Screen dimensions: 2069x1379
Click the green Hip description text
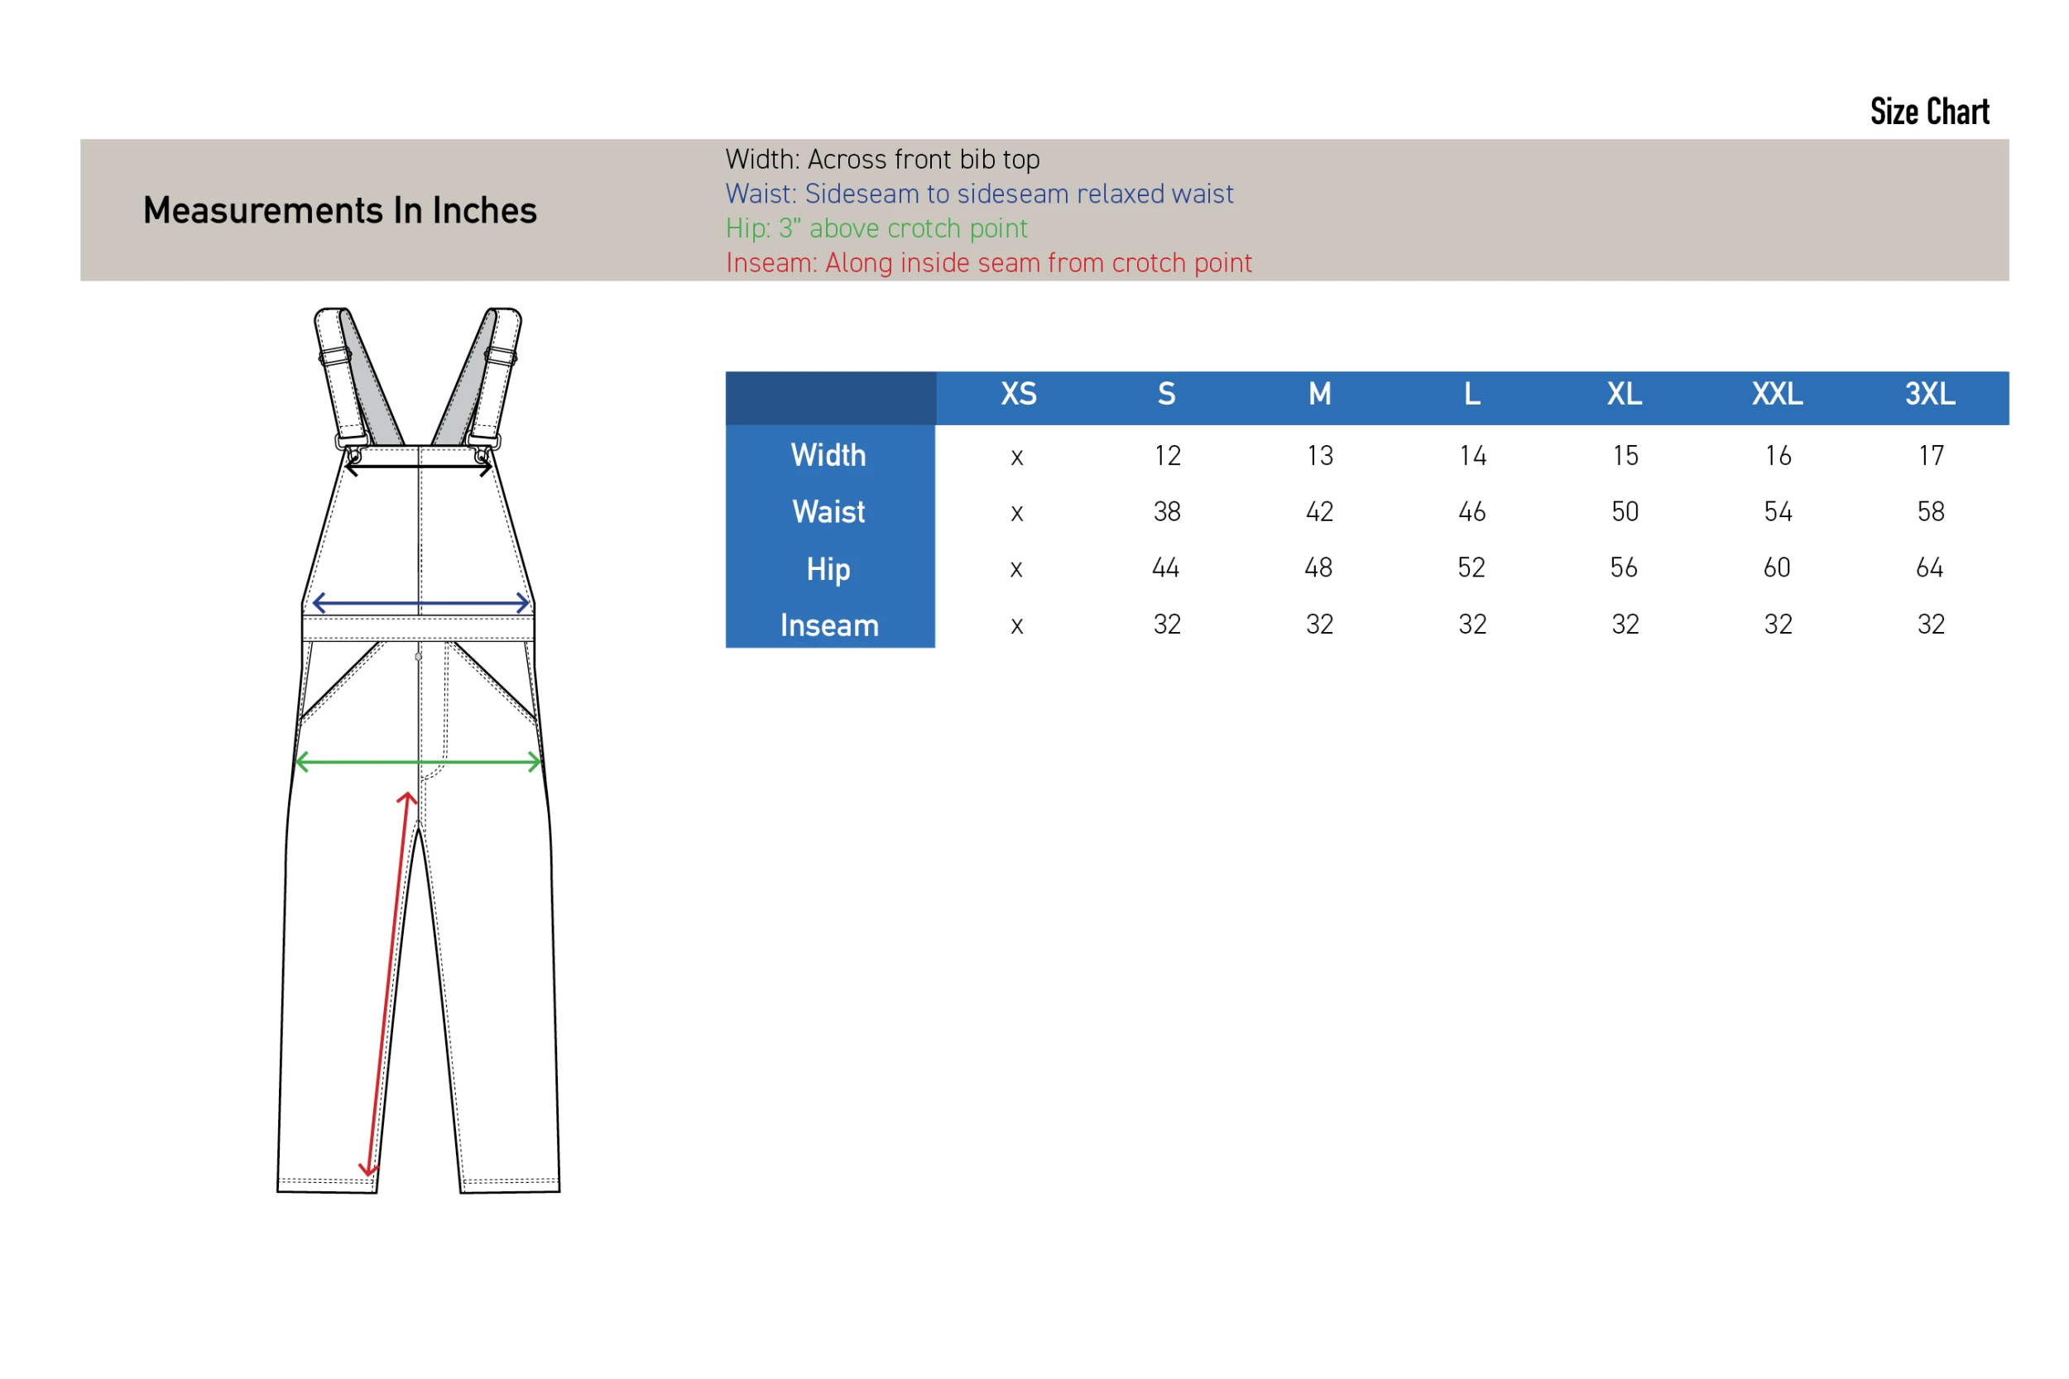(x=876, y=228)
